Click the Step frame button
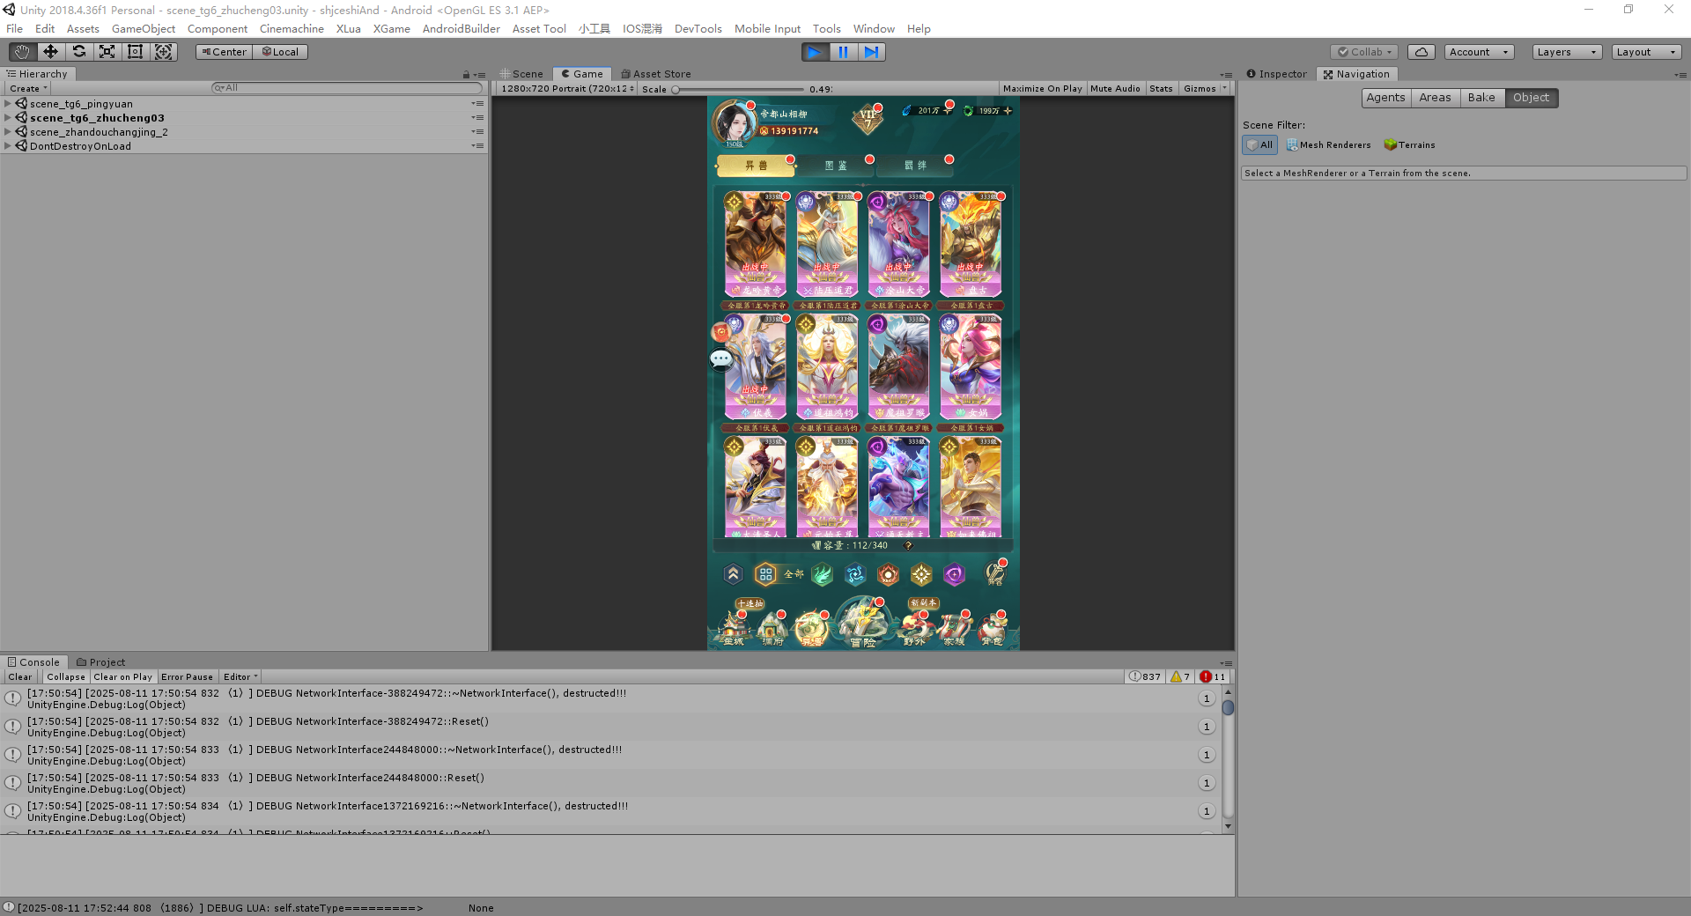The height and width of the screenshot is (916, 1691). [871, 52]
